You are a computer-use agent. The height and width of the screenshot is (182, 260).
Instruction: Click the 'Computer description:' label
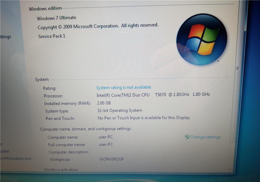(x=69, y=152)
